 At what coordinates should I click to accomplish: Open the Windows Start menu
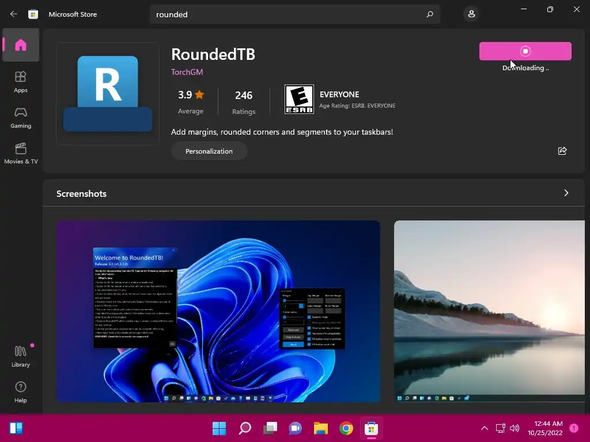[x=219, y=428]
